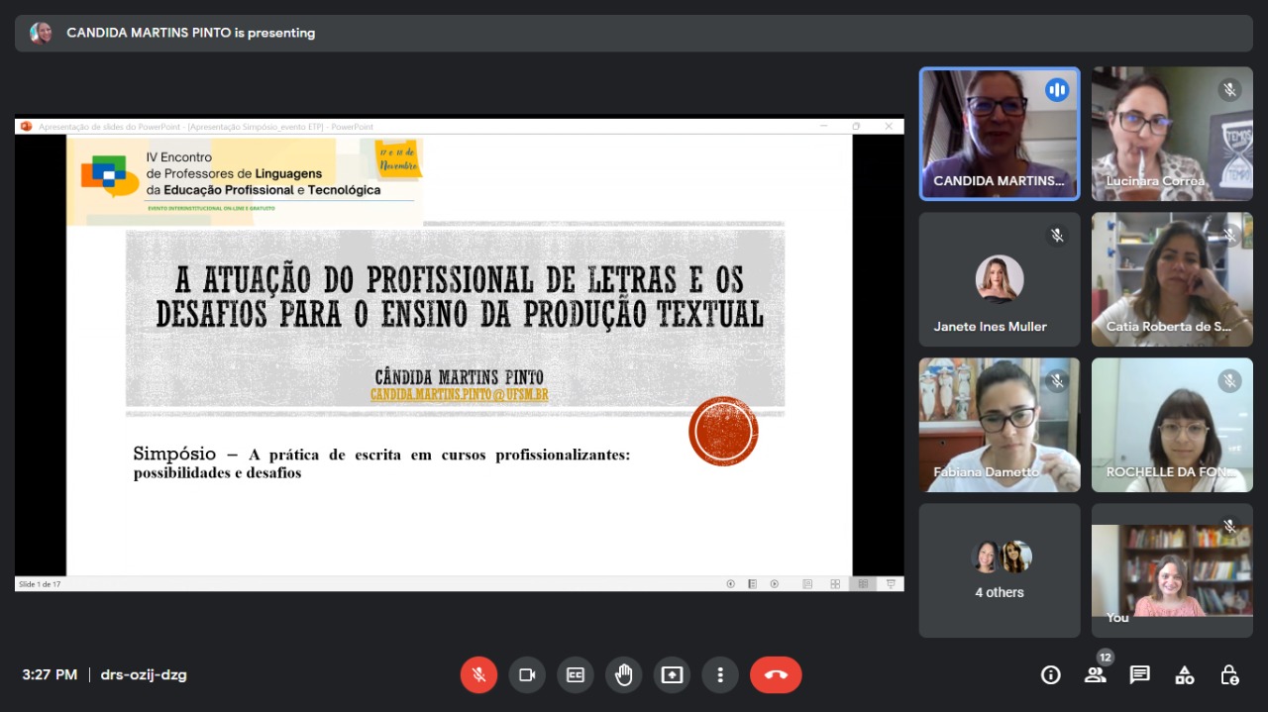Leave the call with red hang-up button
This screenshot has height=712, width=1268.
[x=776, y=675]
